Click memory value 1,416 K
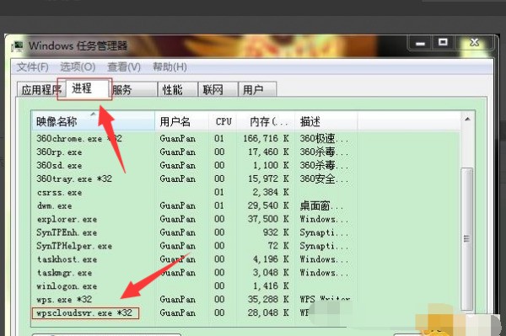Image resolution: width=506 pixels, height=336 pixels. (x=271, y=285)
